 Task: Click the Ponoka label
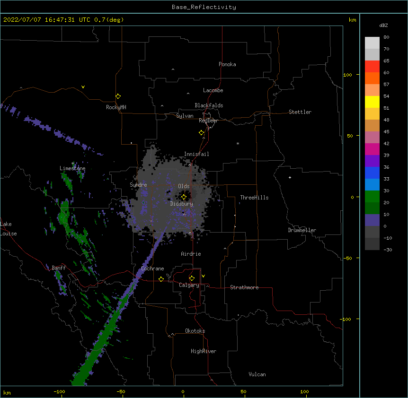[x=227, y=64]
